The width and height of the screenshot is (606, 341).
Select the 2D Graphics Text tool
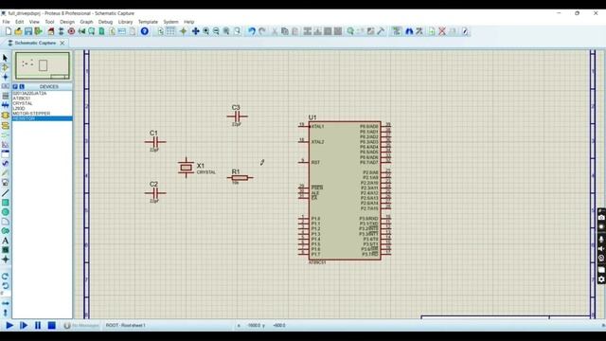point(5,241)
